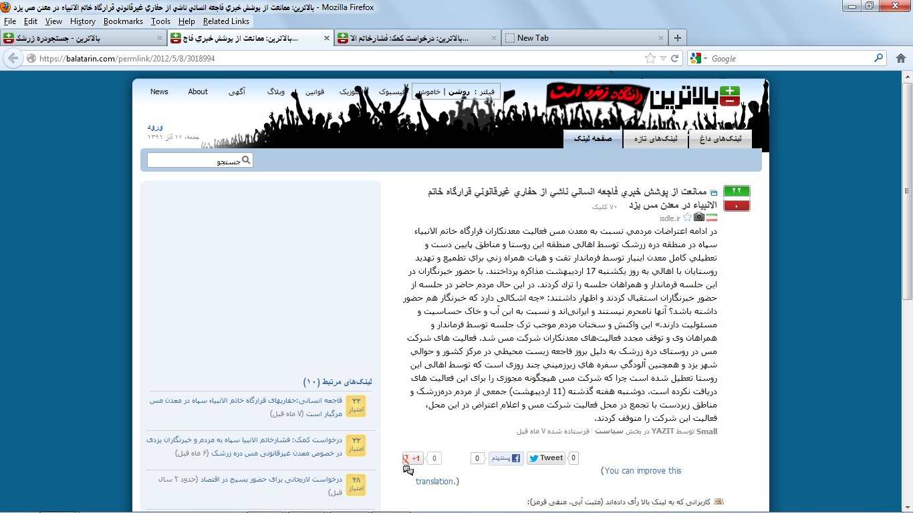Viewport: 913px width, 513px height.
Task: Click the Iranian flag icon beside isdle.ir
Action: pyautogui.click(x=711, y=216)
